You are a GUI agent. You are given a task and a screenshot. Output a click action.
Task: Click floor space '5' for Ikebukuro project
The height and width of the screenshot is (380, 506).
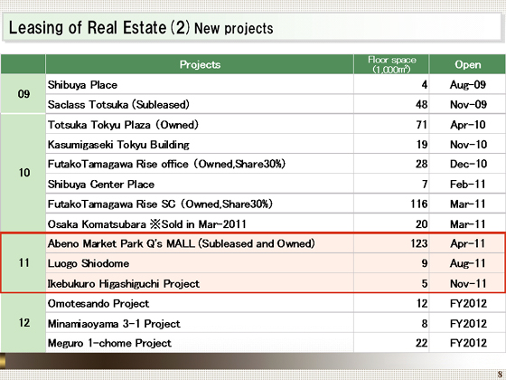click(x=425, y=283)
